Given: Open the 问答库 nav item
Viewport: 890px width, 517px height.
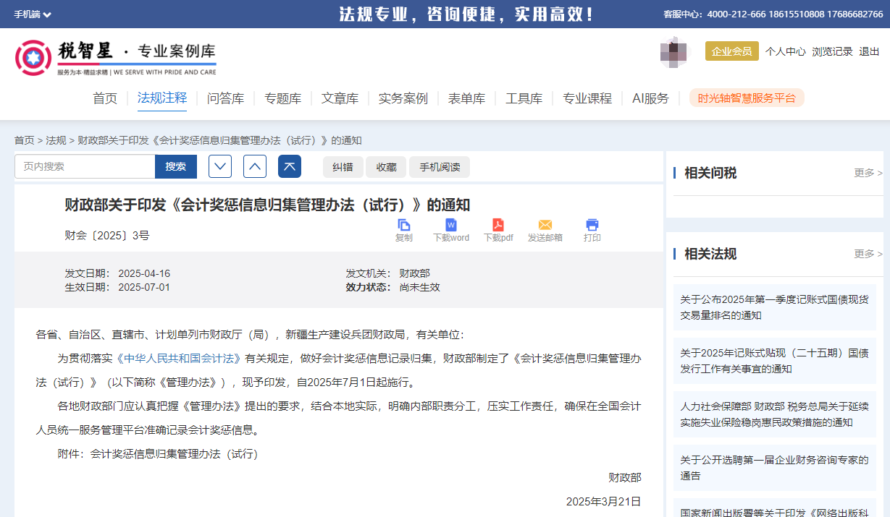Looking at the screenshot, I should pyautogui.click(x=226, y=98).
